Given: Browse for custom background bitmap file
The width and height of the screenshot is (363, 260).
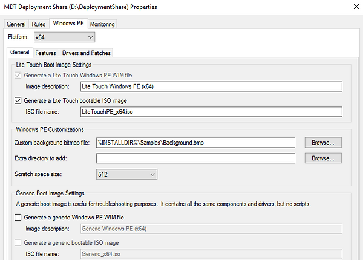Looking at the screenshot, I should click(323, 143).
